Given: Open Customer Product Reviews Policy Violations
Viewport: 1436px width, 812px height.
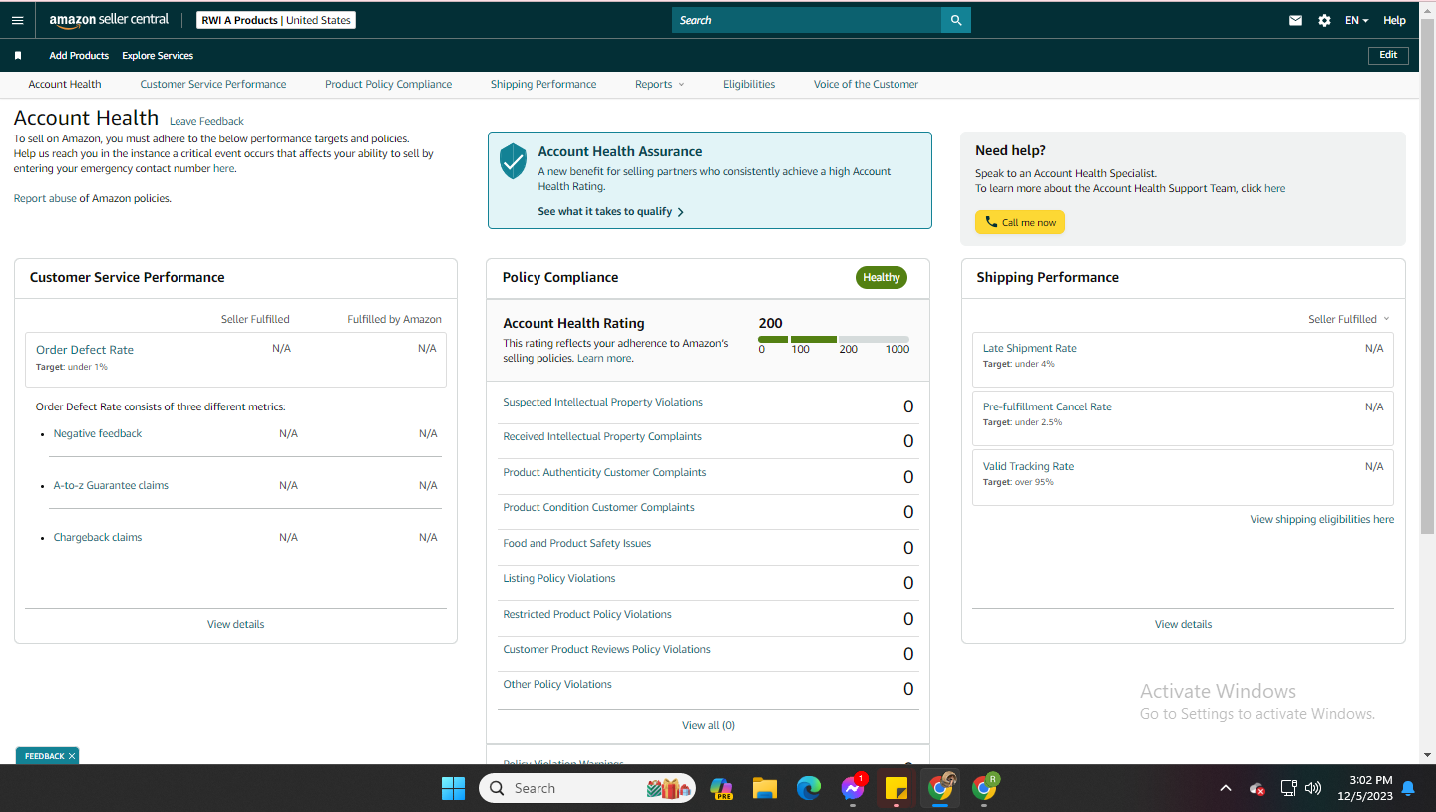Looking at the screenshot, I should tap(606, 649).
